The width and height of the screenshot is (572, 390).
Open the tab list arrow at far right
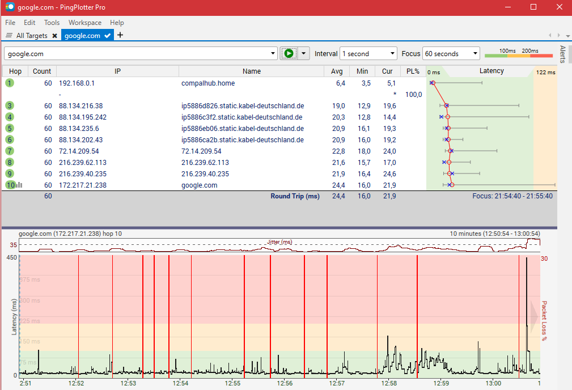[x=567, y=35]
